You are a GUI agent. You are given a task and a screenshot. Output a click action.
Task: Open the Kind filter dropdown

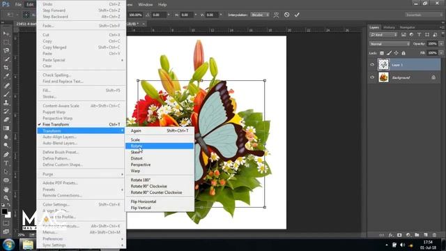click(x=383, y=35)
